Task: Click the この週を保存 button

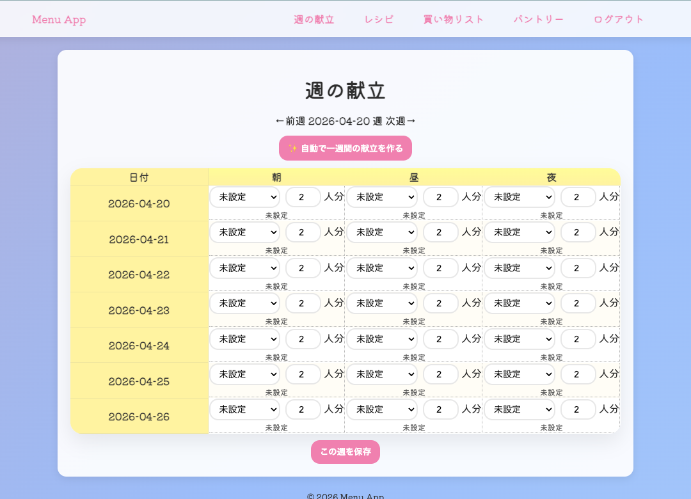Action: tap(345, 452)
